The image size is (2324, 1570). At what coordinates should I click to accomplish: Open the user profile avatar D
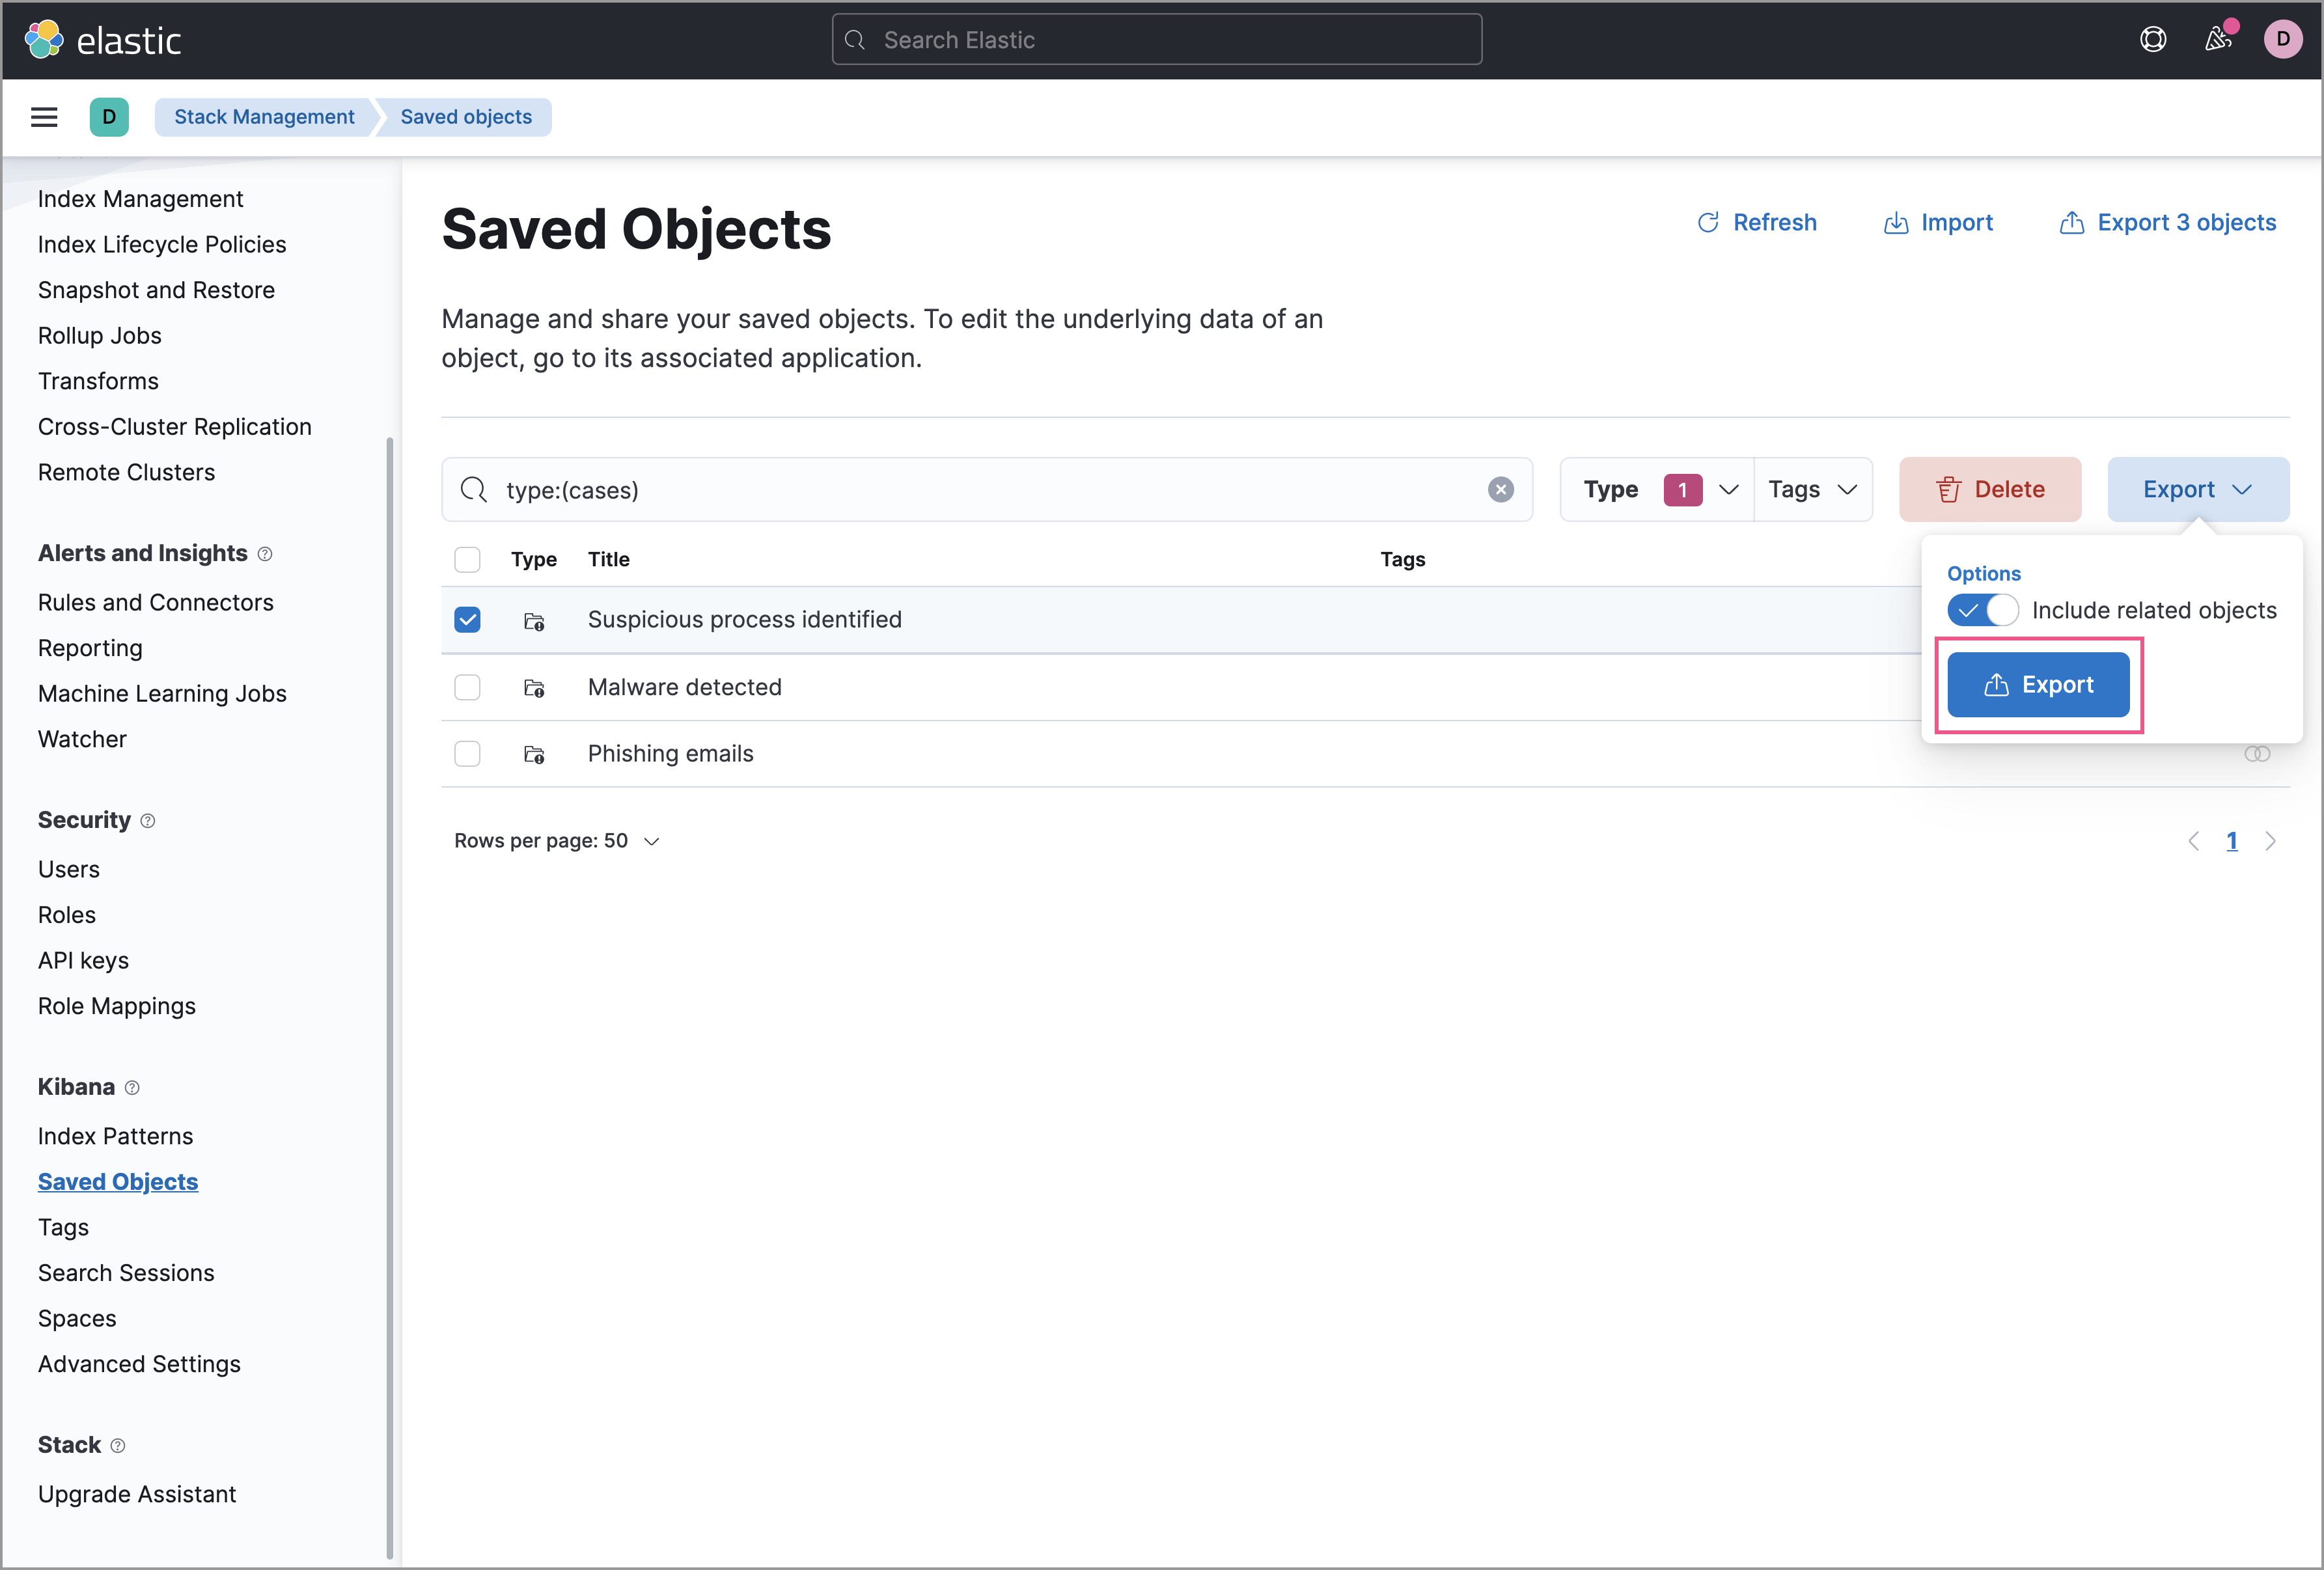[x=2283, y=39]
